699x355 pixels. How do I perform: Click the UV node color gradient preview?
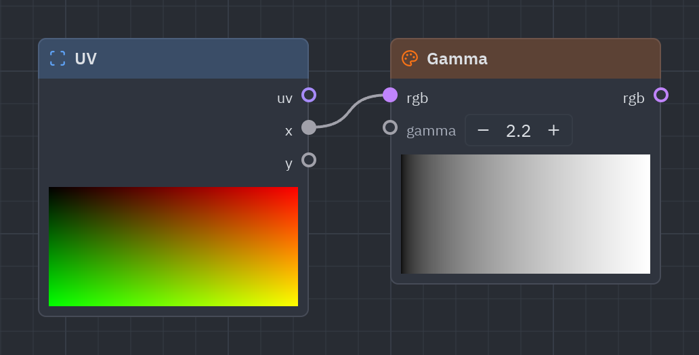[x=173, y=247]
